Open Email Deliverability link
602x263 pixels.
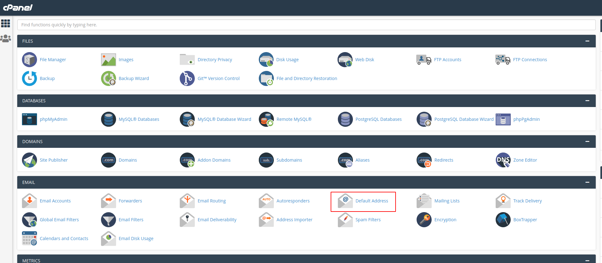pyautogui.click(x=217, y=220)
